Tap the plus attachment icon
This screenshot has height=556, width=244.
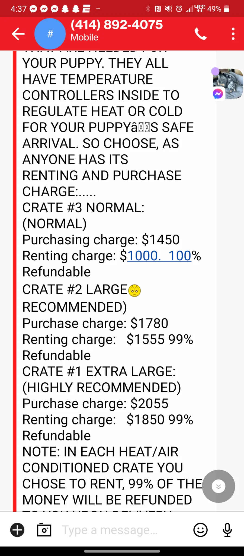point(17,530)
